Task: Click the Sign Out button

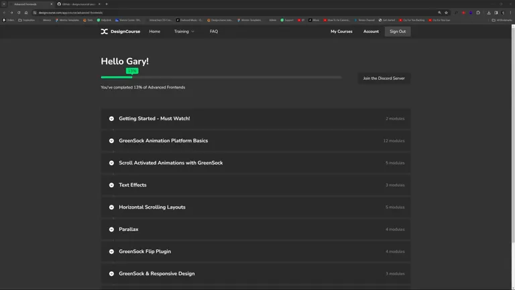Action: click(x=398, y=32)
